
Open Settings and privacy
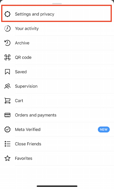(x=56, y=13)
